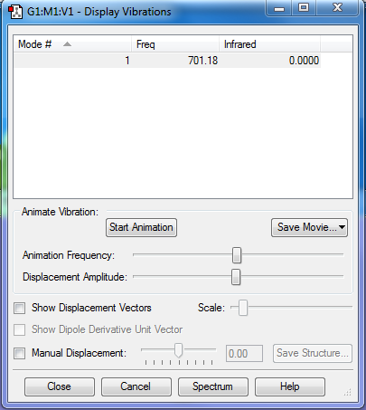The width and height of the screenshot is (366, 410).
Task: Click the Start Animation button
Action: click(141, 227)
